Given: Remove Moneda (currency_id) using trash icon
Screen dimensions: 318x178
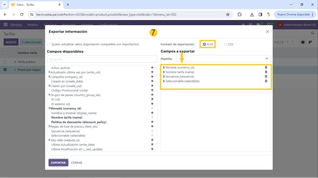Looking at the screenshot, I should point(266,67).
